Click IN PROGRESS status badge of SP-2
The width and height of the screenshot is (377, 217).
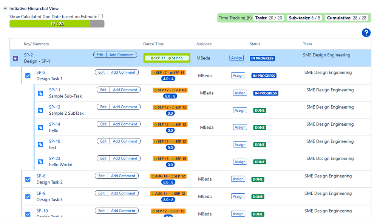tap(262, 58)
